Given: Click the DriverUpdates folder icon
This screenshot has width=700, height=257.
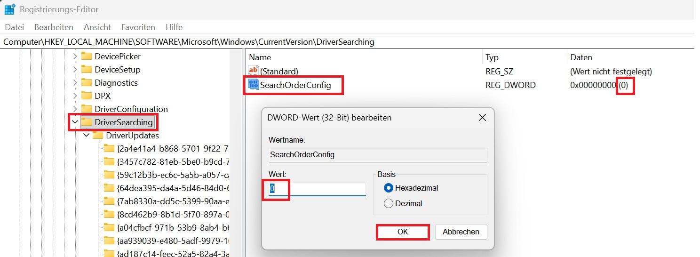Looking at the screenshot, I should pyautogui.click(x=97, y=135).
